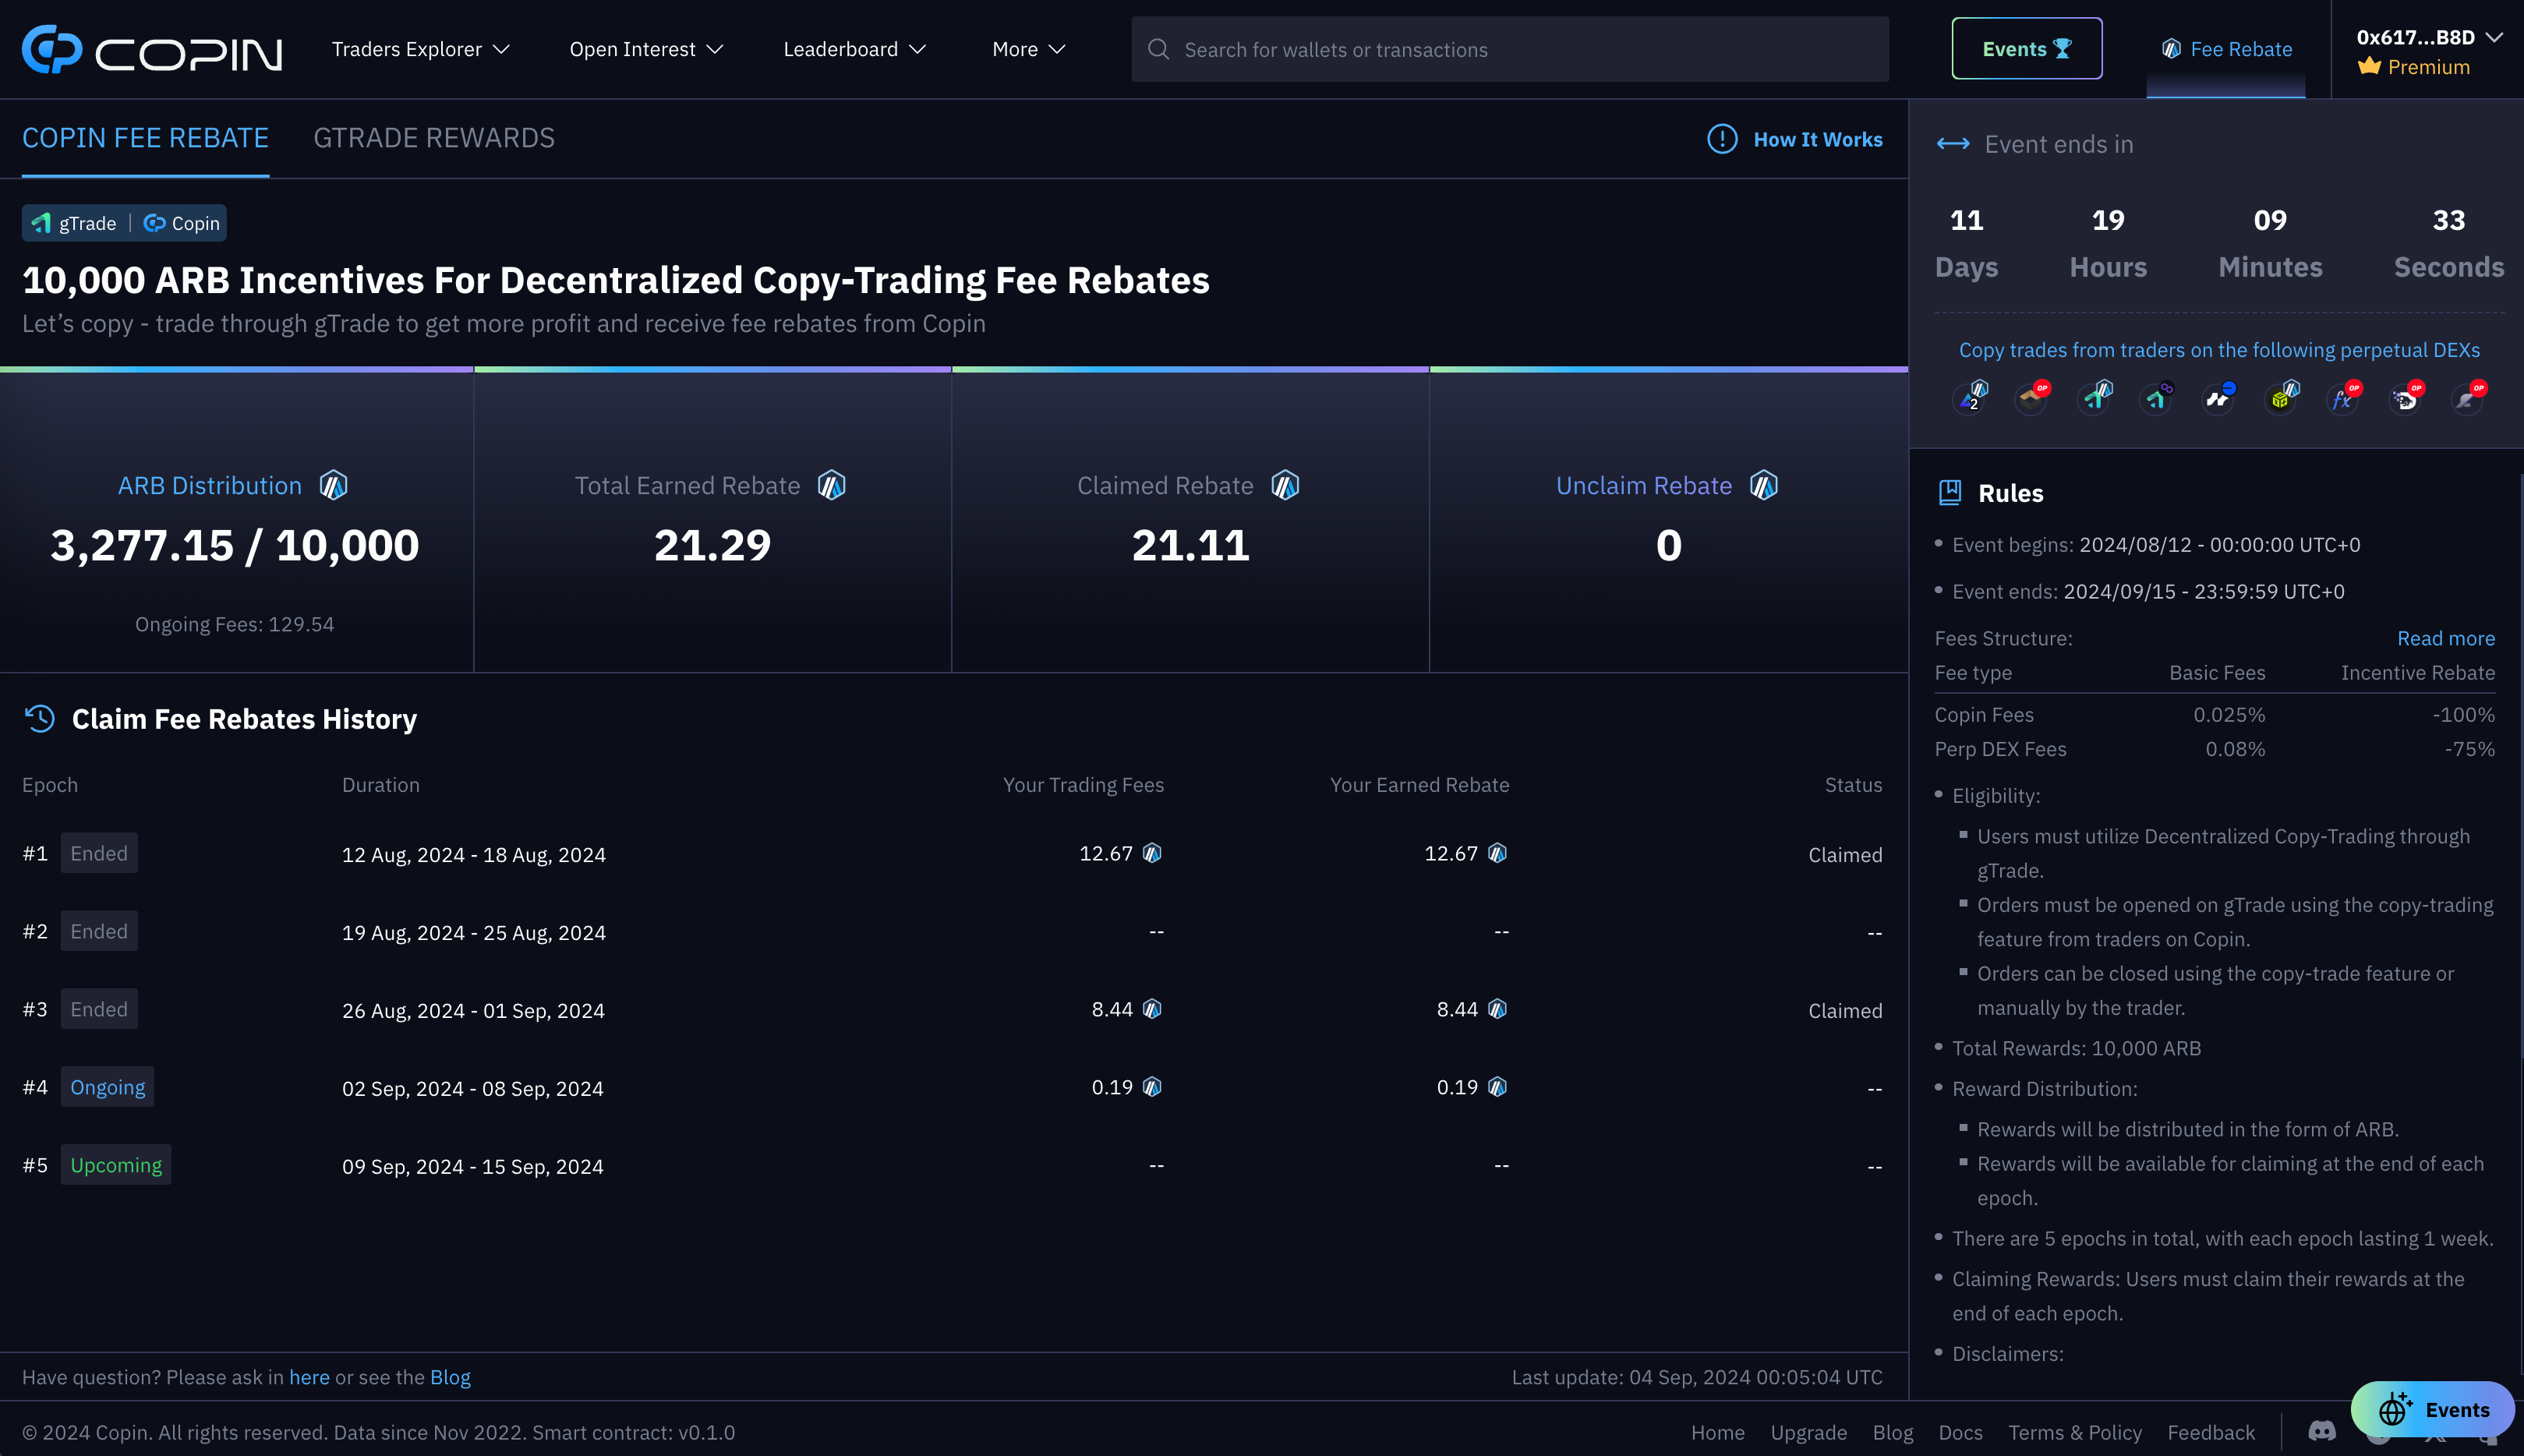Screen dimensions: 2524x1456
Task: Expand the Traders Explorer dropdown
Action: (420, 49)
